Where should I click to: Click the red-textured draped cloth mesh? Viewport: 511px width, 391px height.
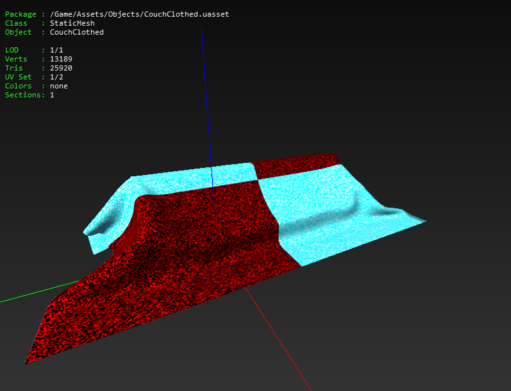[x=183, y=254]
